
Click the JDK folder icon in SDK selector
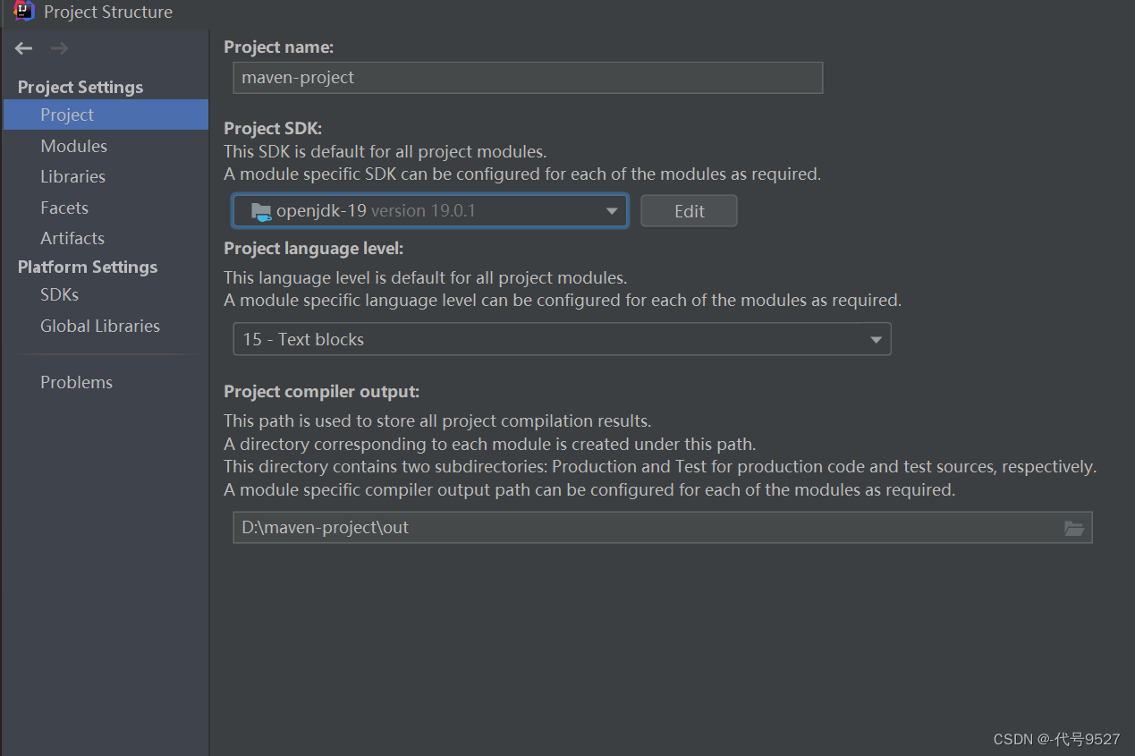[261, 211]
